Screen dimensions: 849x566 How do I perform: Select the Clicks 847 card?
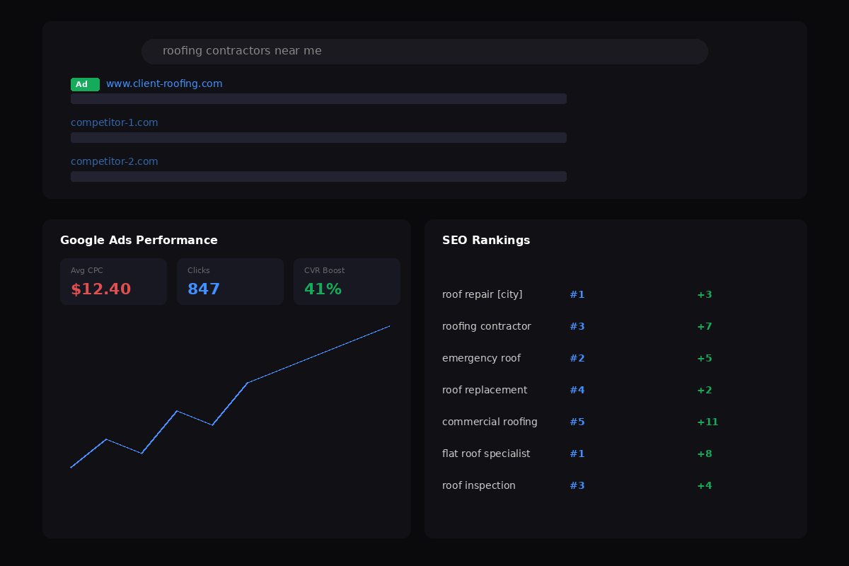click(230, 282)
